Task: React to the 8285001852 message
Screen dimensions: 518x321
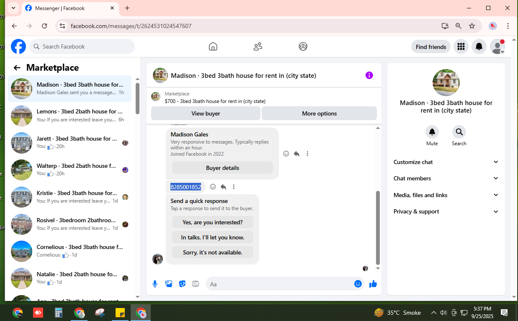Action: click(x=213, y=187)
